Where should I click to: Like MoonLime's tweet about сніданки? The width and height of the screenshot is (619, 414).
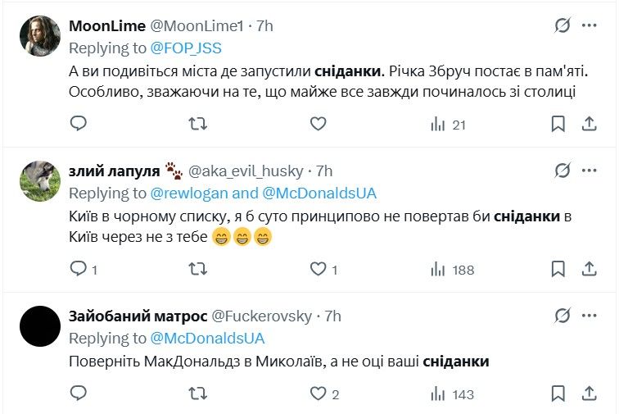coord(319,124)
